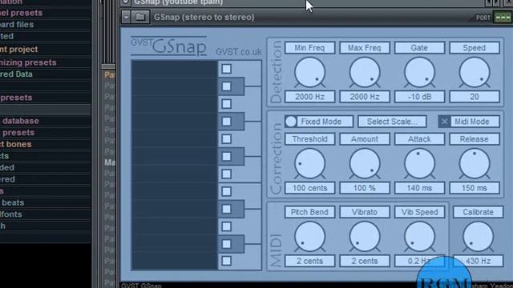Open the Select Scale... button
This screenshot has height=288, width=513.
[392, 122]
